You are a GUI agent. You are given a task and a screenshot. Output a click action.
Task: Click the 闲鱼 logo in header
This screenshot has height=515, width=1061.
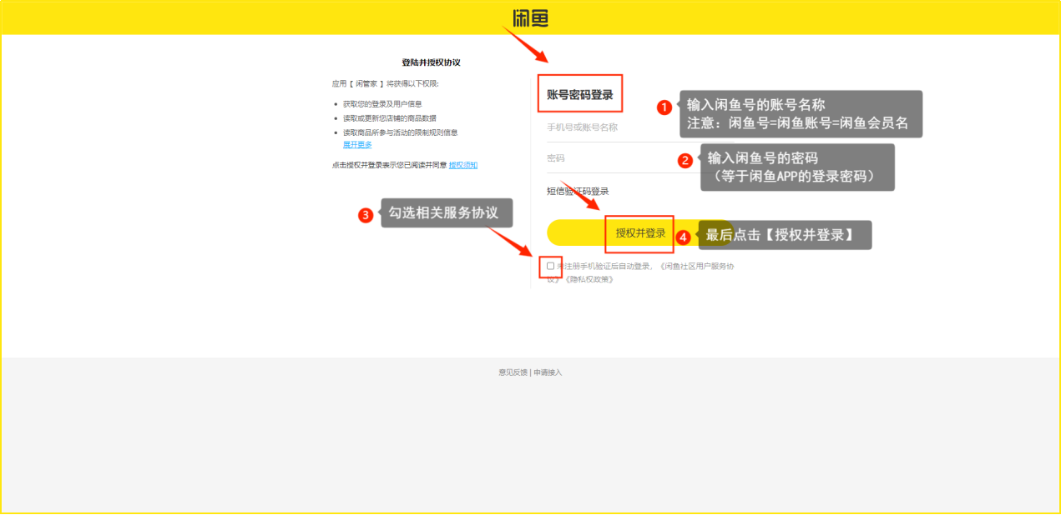coord(530,17)
